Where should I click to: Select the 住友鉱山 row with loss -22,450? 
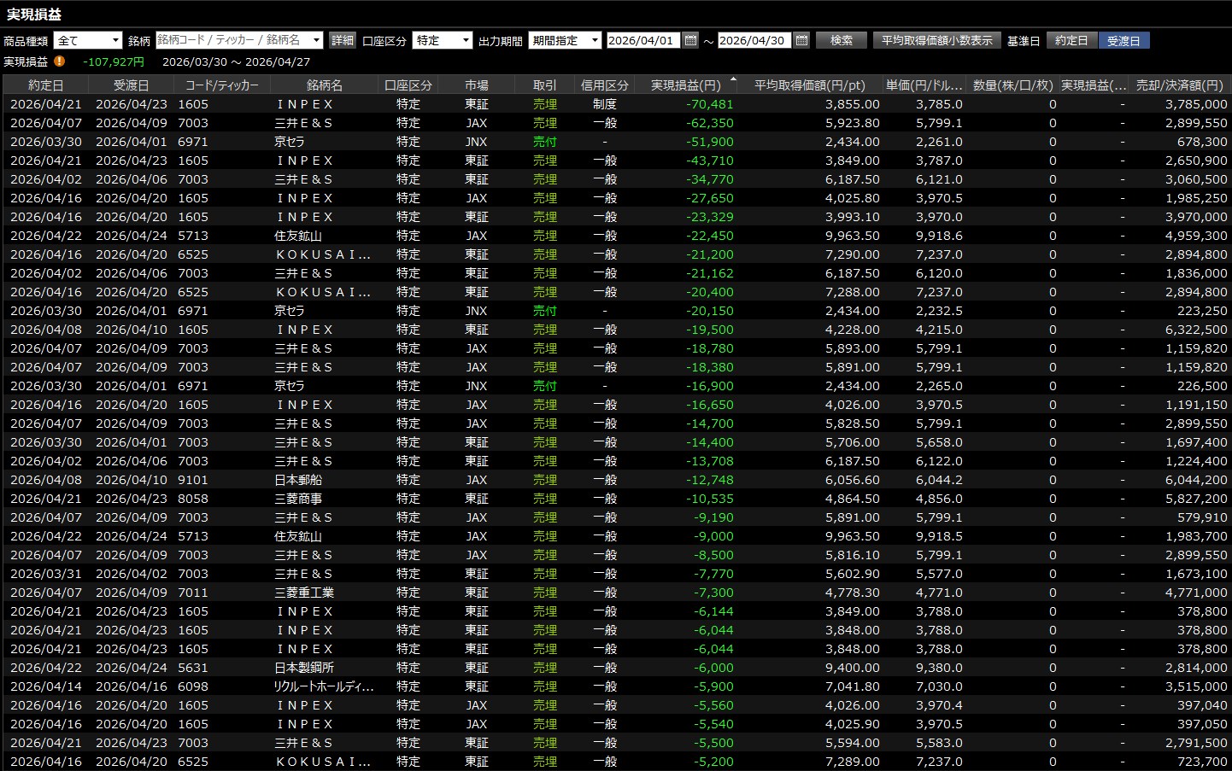(617, 236)
